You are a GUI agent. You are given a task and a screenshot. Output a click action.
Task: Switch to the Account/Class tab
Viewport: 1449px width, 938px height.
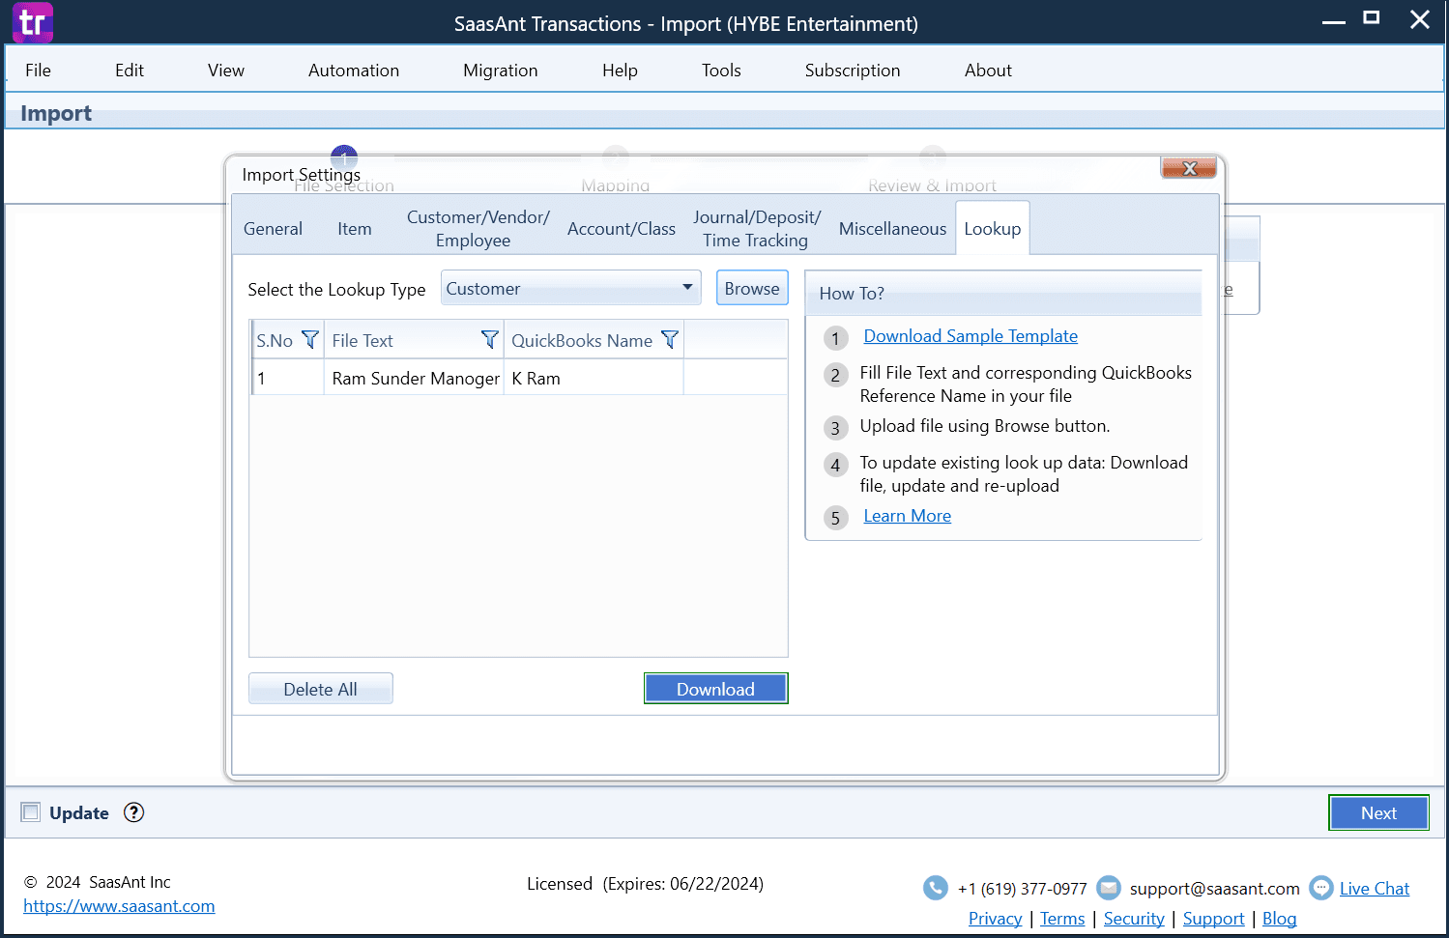pyautogui.click(x=622, y=229)
